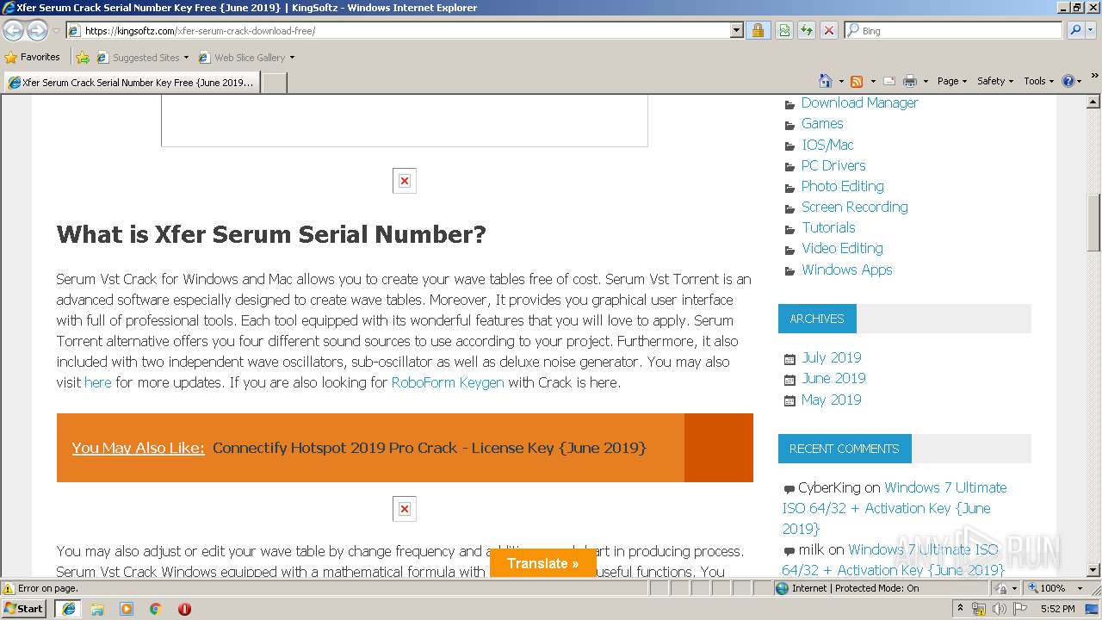
Task: Open the Video Editing category link
Action: pos(842,248)
